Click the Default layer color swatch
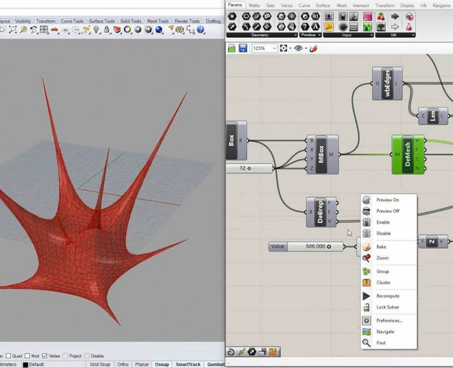This screenshot has height=368, width=453. 25,365
